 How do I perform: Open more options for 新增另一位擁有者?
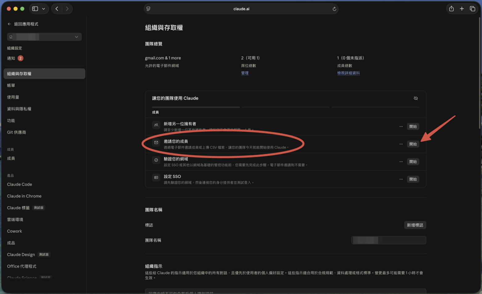[401, 127]
